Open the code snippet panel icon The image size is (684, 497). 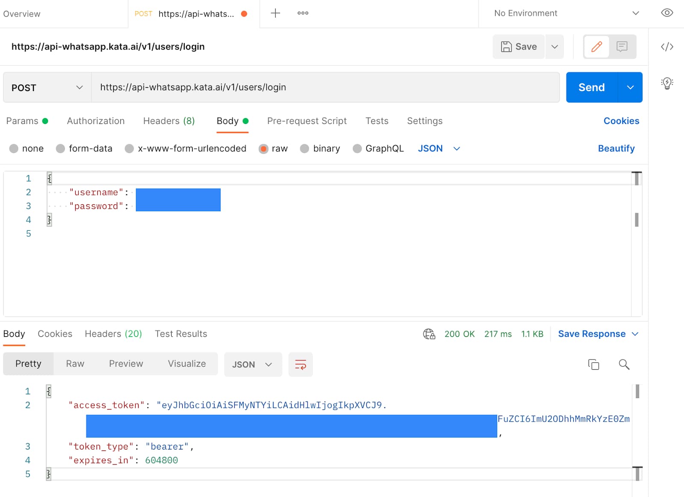pos(667,47)
